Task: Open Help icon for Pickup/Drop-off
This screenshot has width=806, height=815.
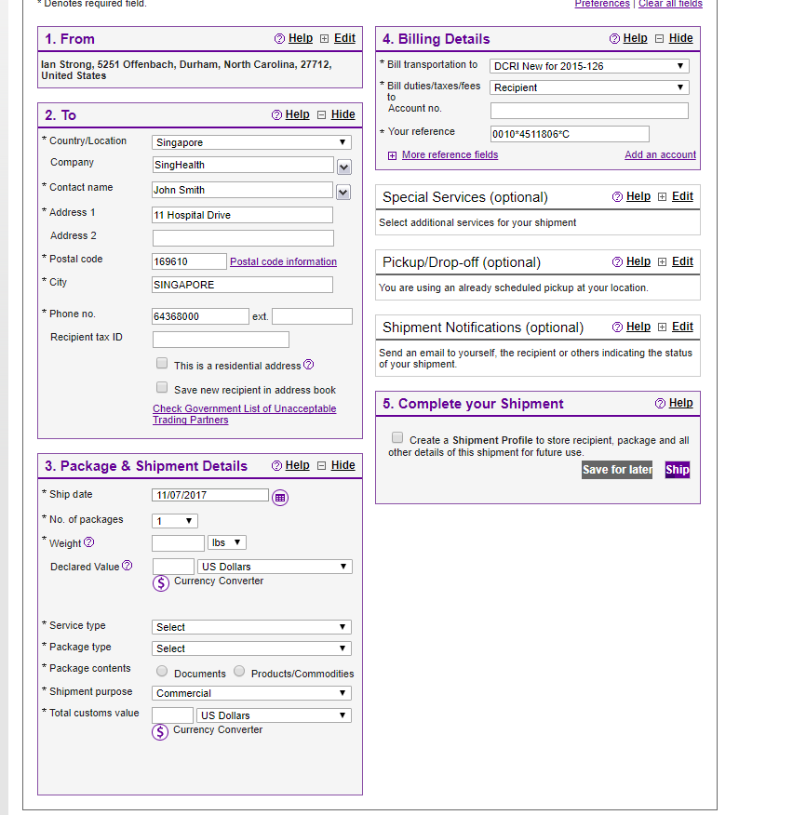Action: coord(617,262)
